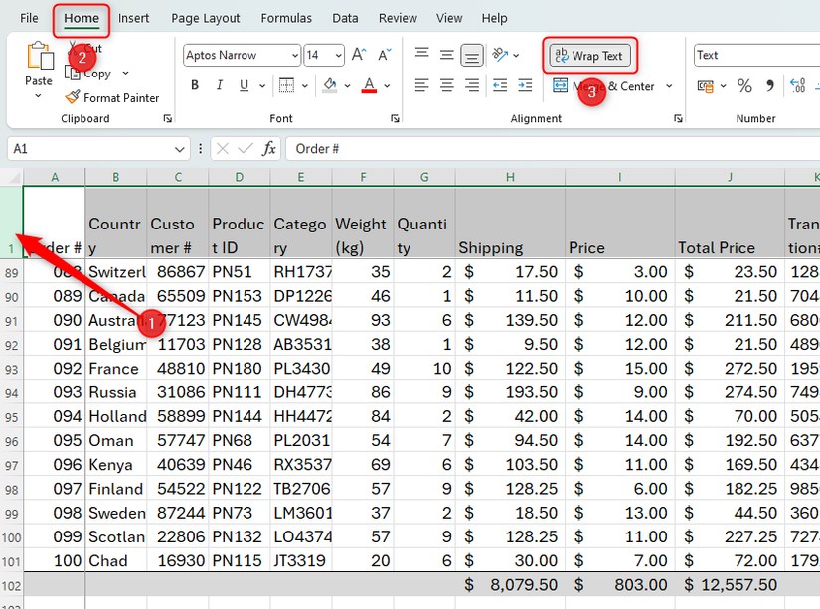Screen dimensions: 820x609
Task: Open the Insert ribbon tab
Action: pyautogui.click(x=134, y=18)
